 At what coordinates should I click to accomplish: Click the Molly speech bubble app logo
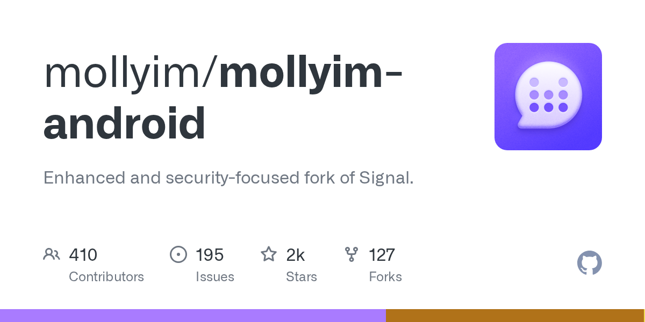tap(548, 97)
